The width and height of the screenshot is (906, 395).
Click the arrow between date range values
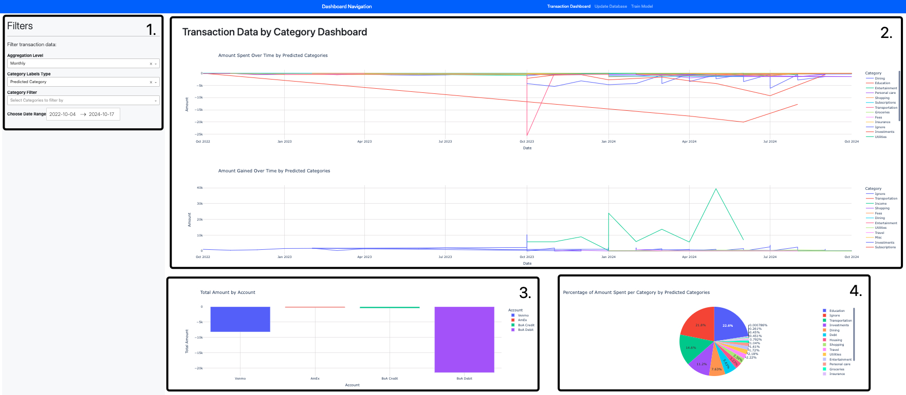(x=83, y=114)
